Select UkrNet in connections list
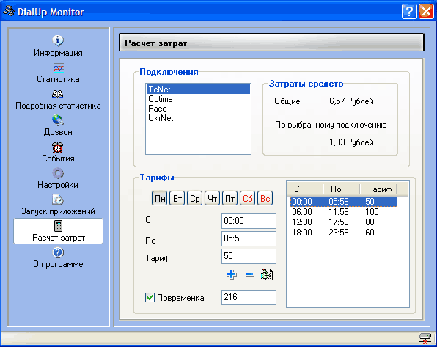This screenshot has height=347, width=437. click(198, 118)
